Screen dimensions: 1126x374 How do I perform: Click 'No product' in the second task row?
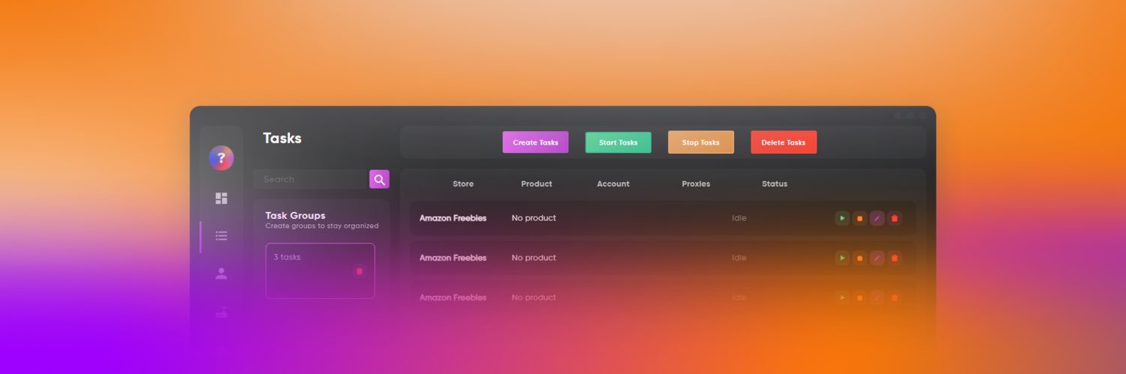(x=534, y=258)
